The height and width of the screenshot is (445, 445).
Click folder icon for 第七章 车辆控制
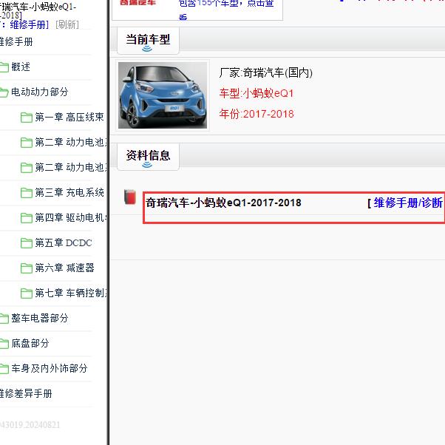27,293
